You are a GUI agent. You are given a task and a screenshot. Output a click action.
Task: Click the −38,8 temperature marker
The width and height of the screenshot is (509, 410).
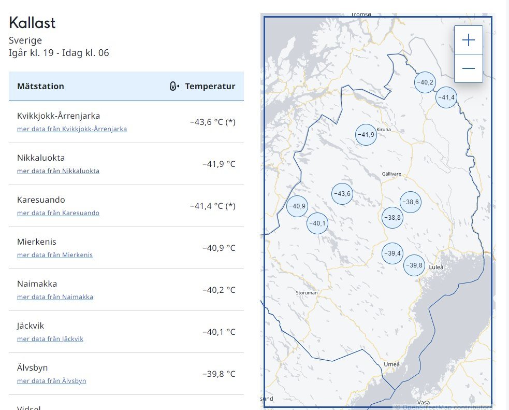(392, 218)
